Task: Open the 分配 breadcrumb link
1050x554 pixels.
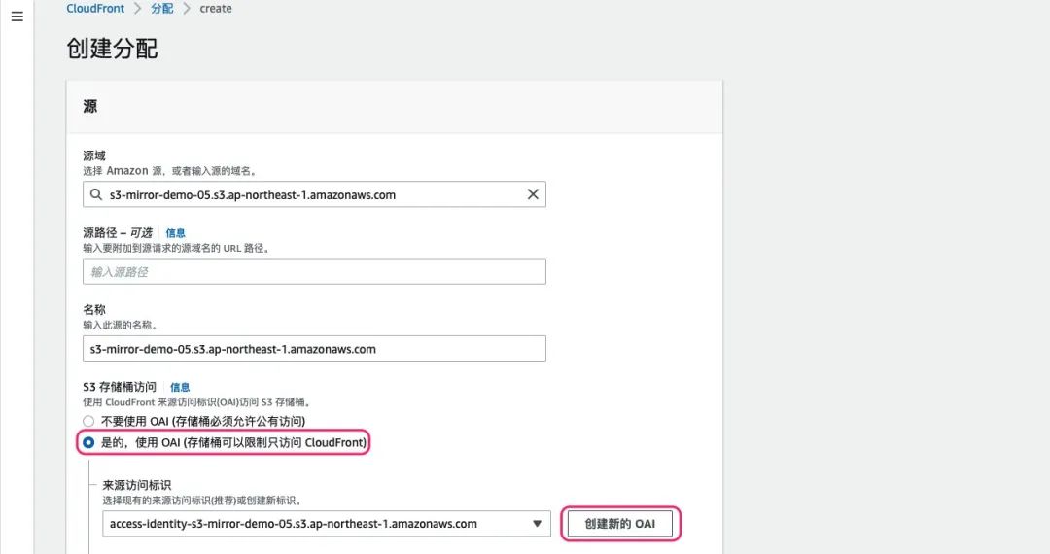Action: tap(162, 9)
